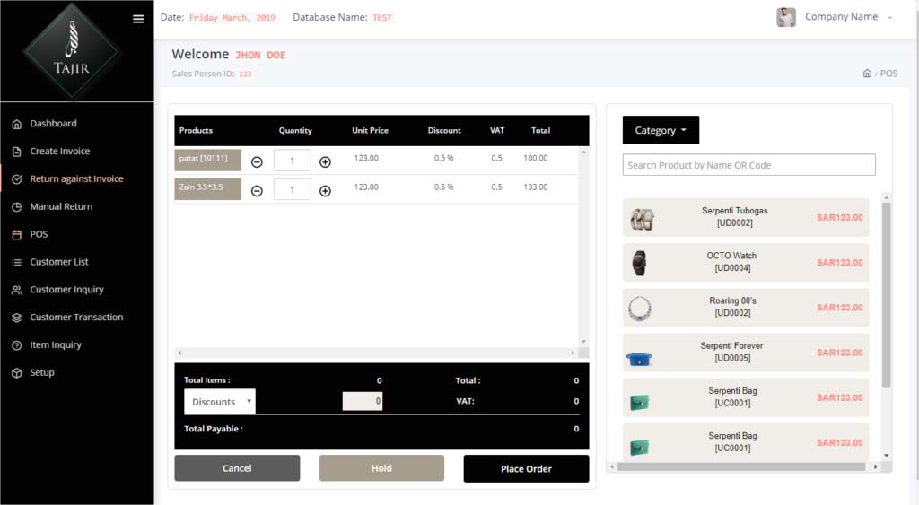This screenshot has height=505, width=919.
Task: Select the OCTO Watch product thumbnail
Action: coord(639,263)
